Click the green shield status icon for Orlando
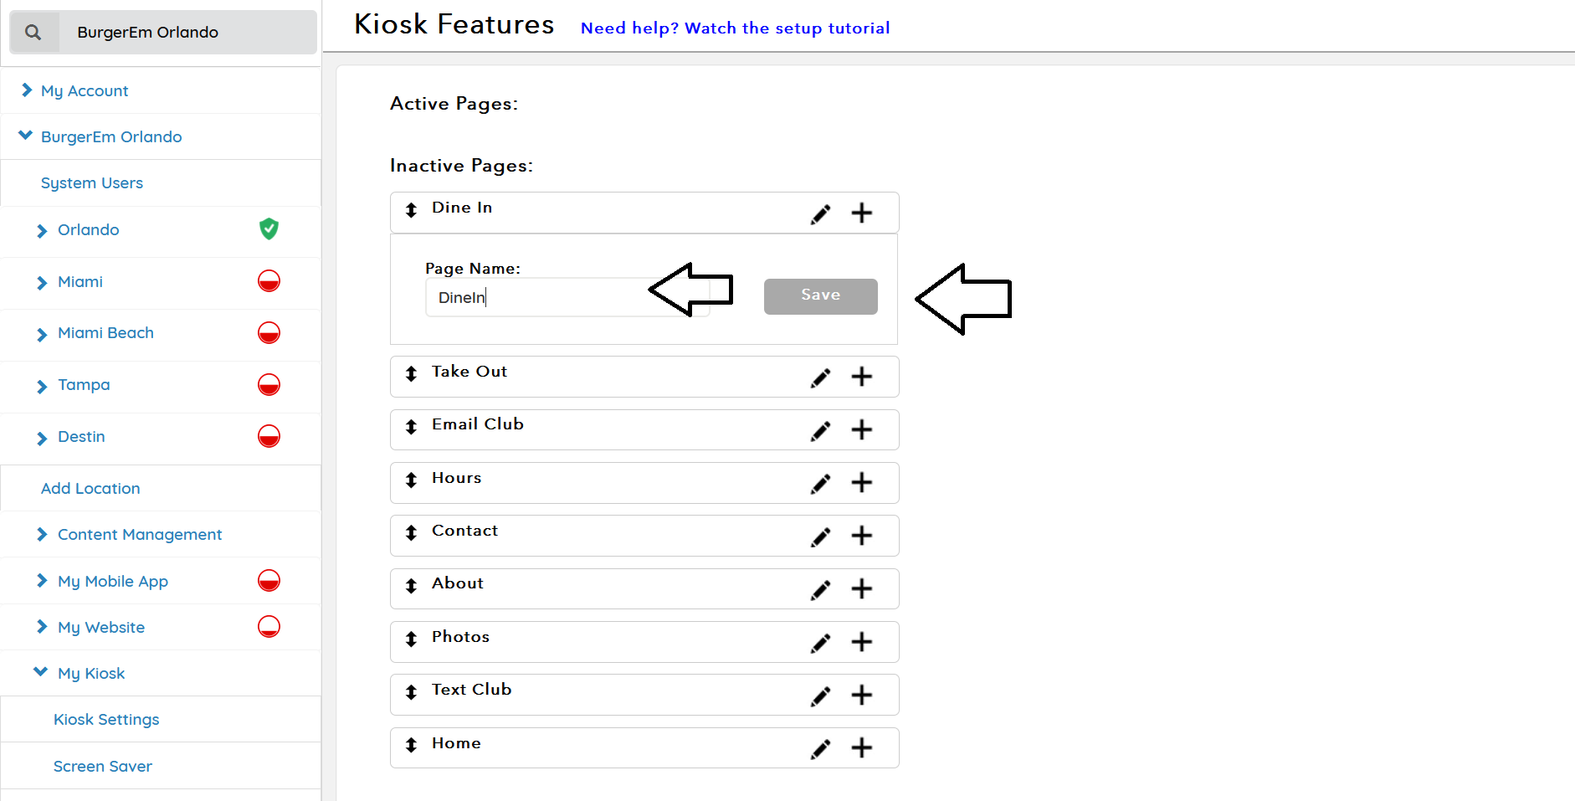 point(269,229)
